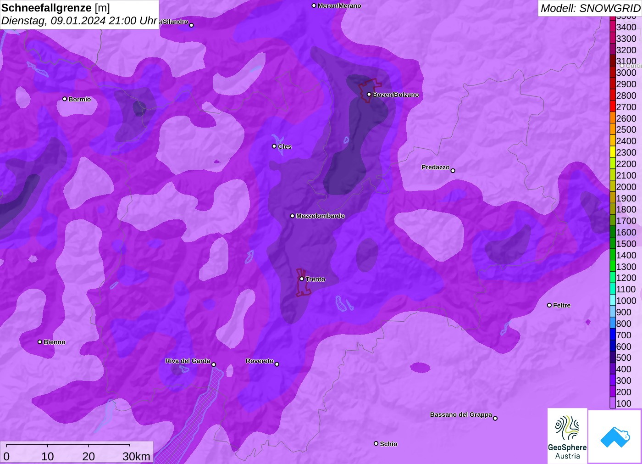Click the 2300 m yellow legend swatch
The image size is (642, 464).
(613, 152)
